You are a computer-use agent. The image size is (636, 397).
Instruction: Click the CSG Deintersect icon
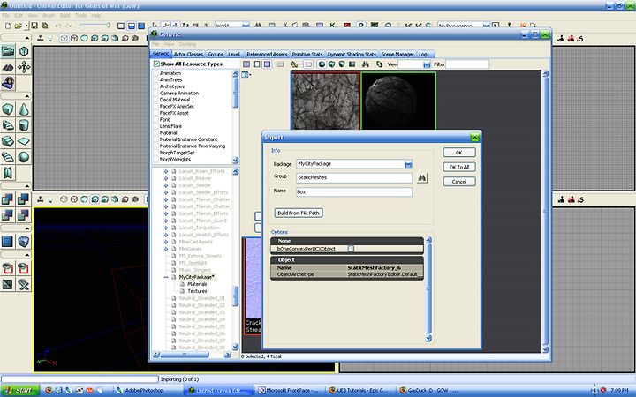point(24,214)
